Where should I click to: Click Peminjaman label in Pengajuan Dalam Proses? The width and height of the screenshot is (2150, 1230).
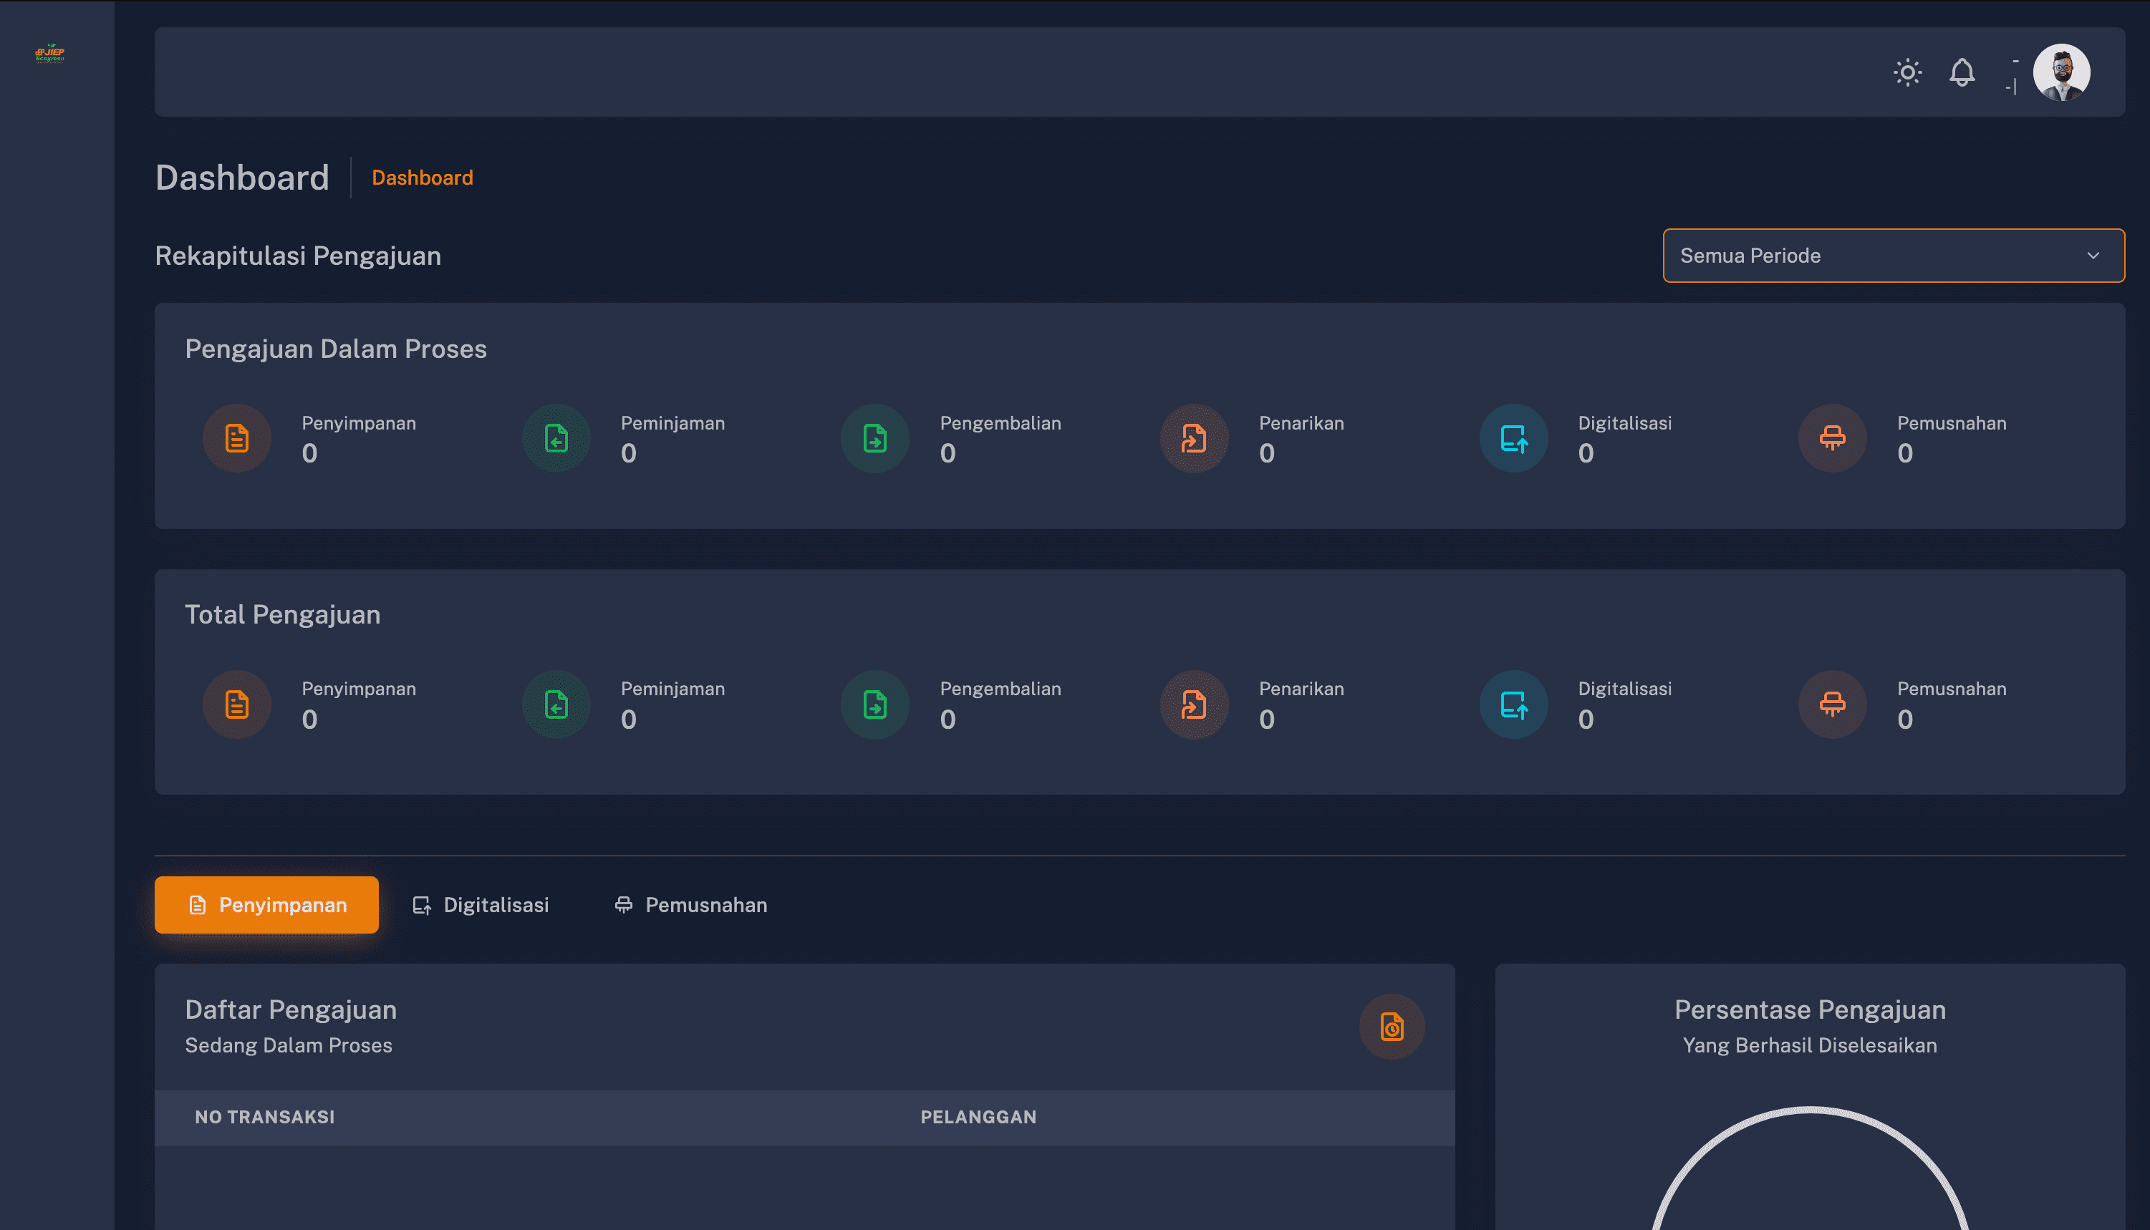673,423
